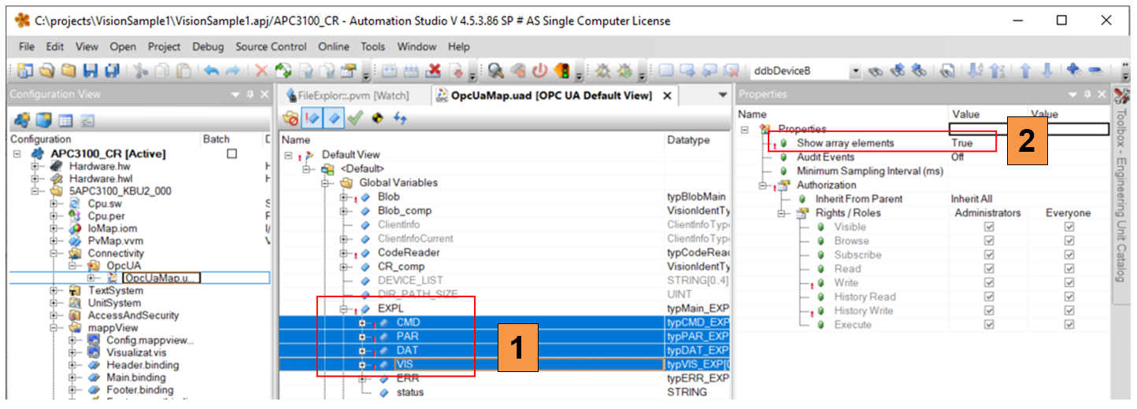Click sort ascending A-Z icon

click(975, 72)
